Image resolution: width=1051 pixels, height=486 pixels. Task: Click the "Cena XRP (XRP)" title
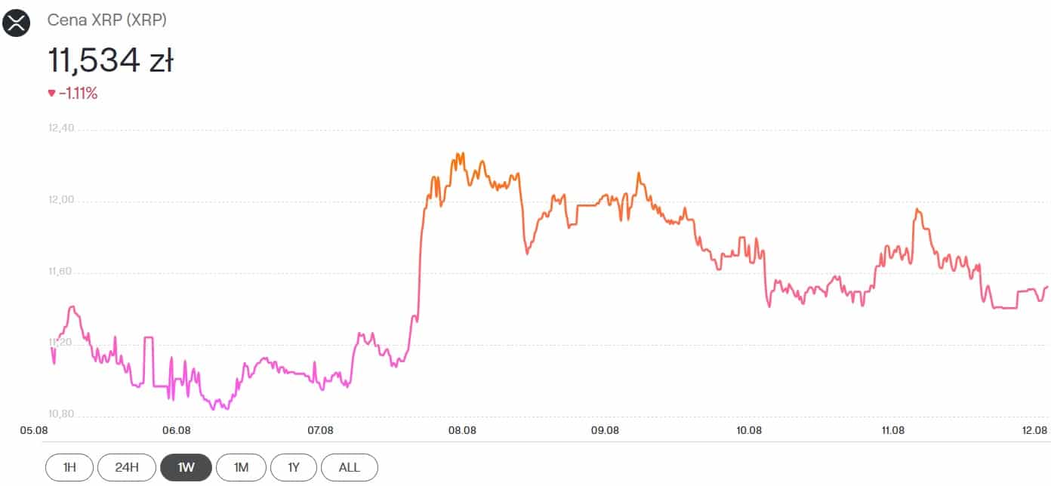[107, 20]
